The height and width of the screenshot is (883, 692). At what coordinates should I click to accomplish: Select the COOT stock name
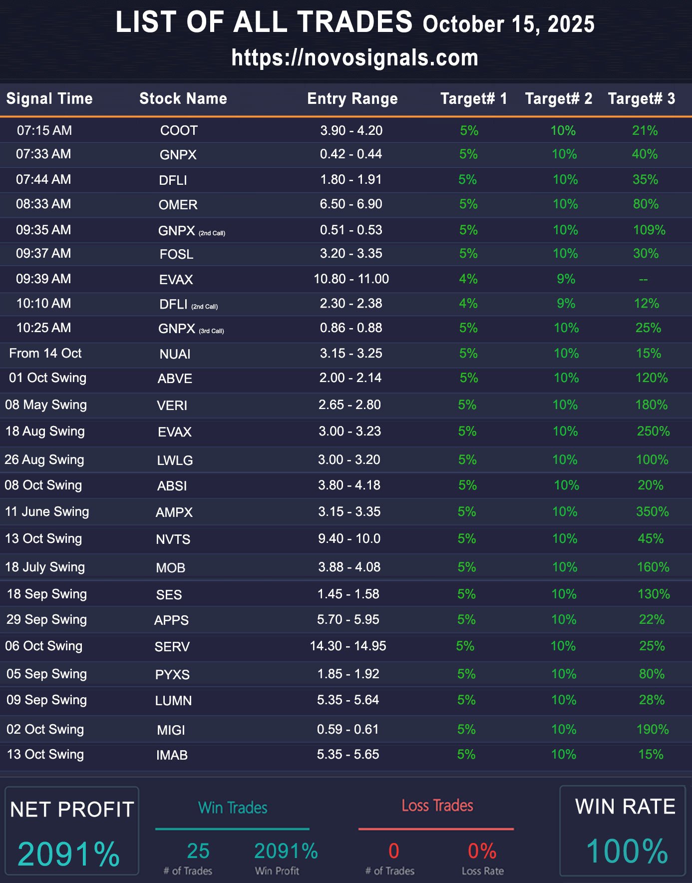click(x=179, y=131)
